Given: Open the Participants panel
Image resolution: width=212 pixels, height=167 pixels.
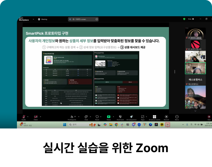Looking at the screenshot, I should (72, 118).
